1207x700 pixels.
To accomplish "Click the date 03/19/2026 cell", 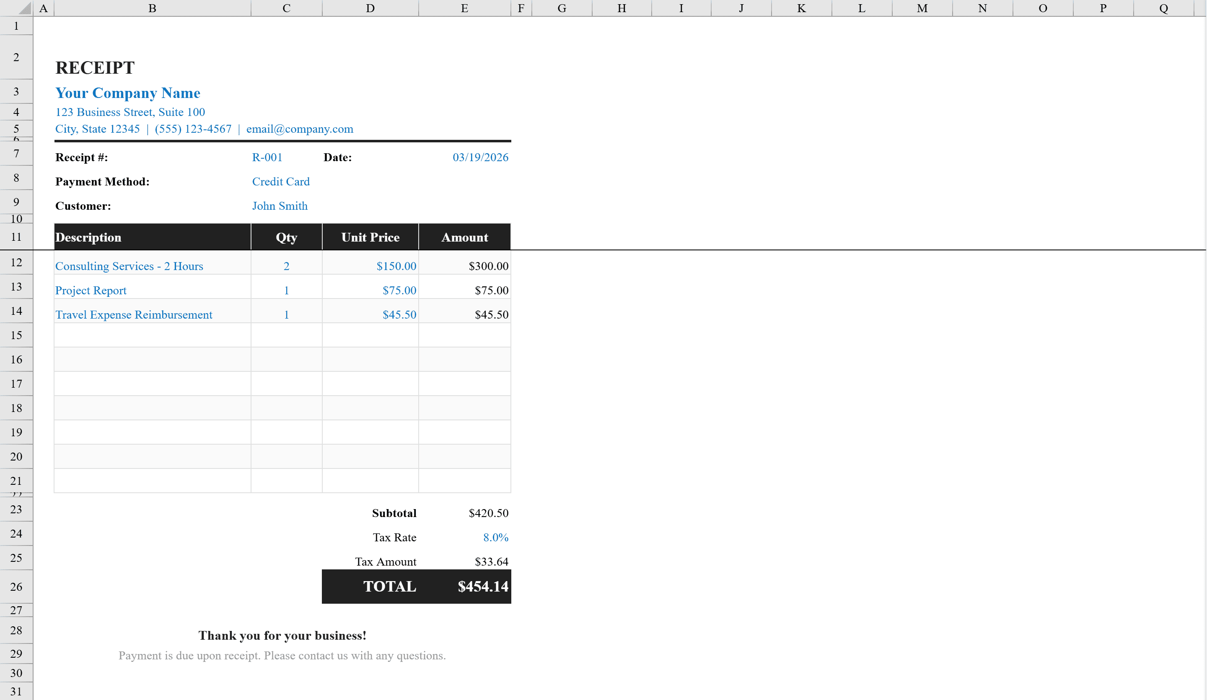I will 480,157.
